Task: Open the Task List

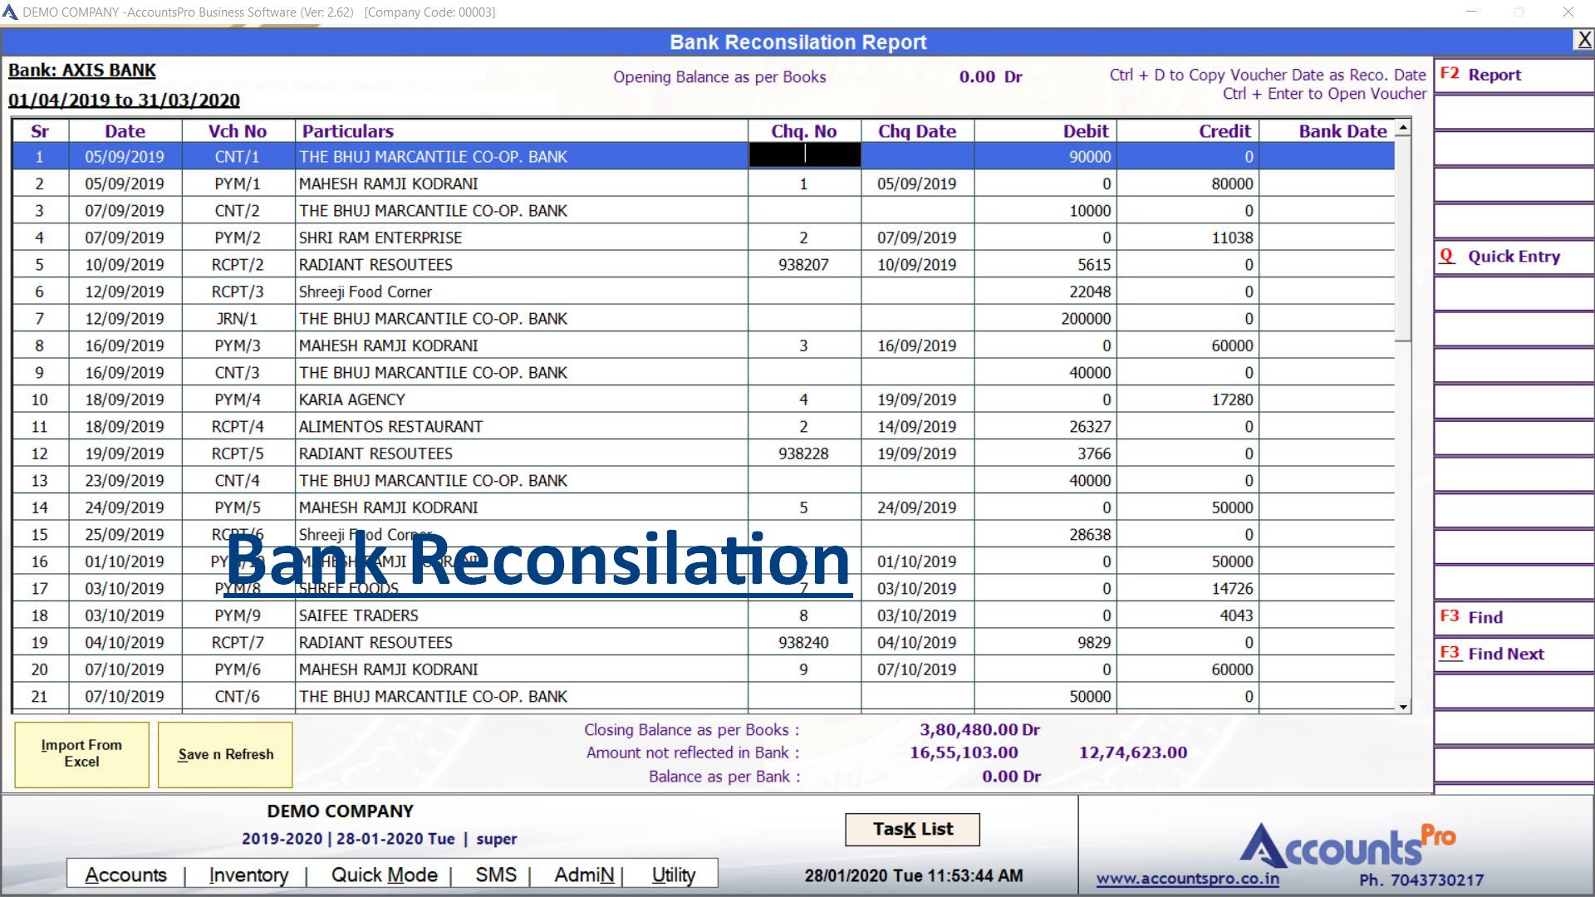Action: click(x=912, y=829)
